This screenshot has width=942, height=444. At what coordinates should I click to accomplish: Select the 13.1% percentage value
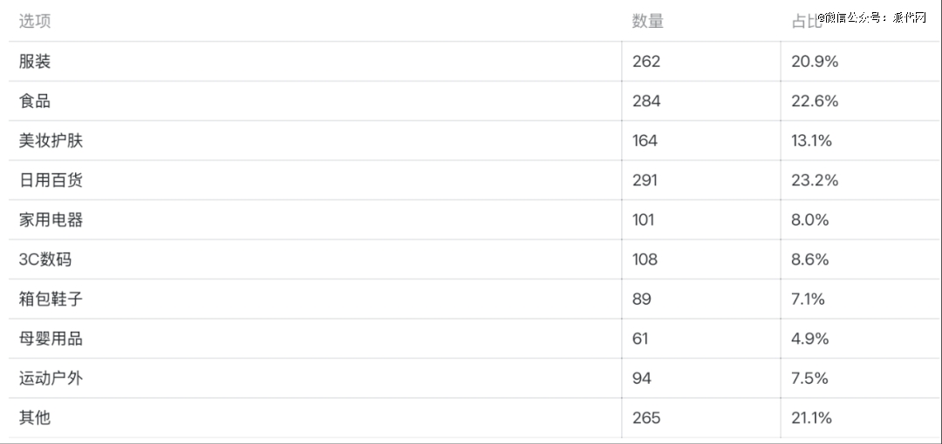(811, 141)
